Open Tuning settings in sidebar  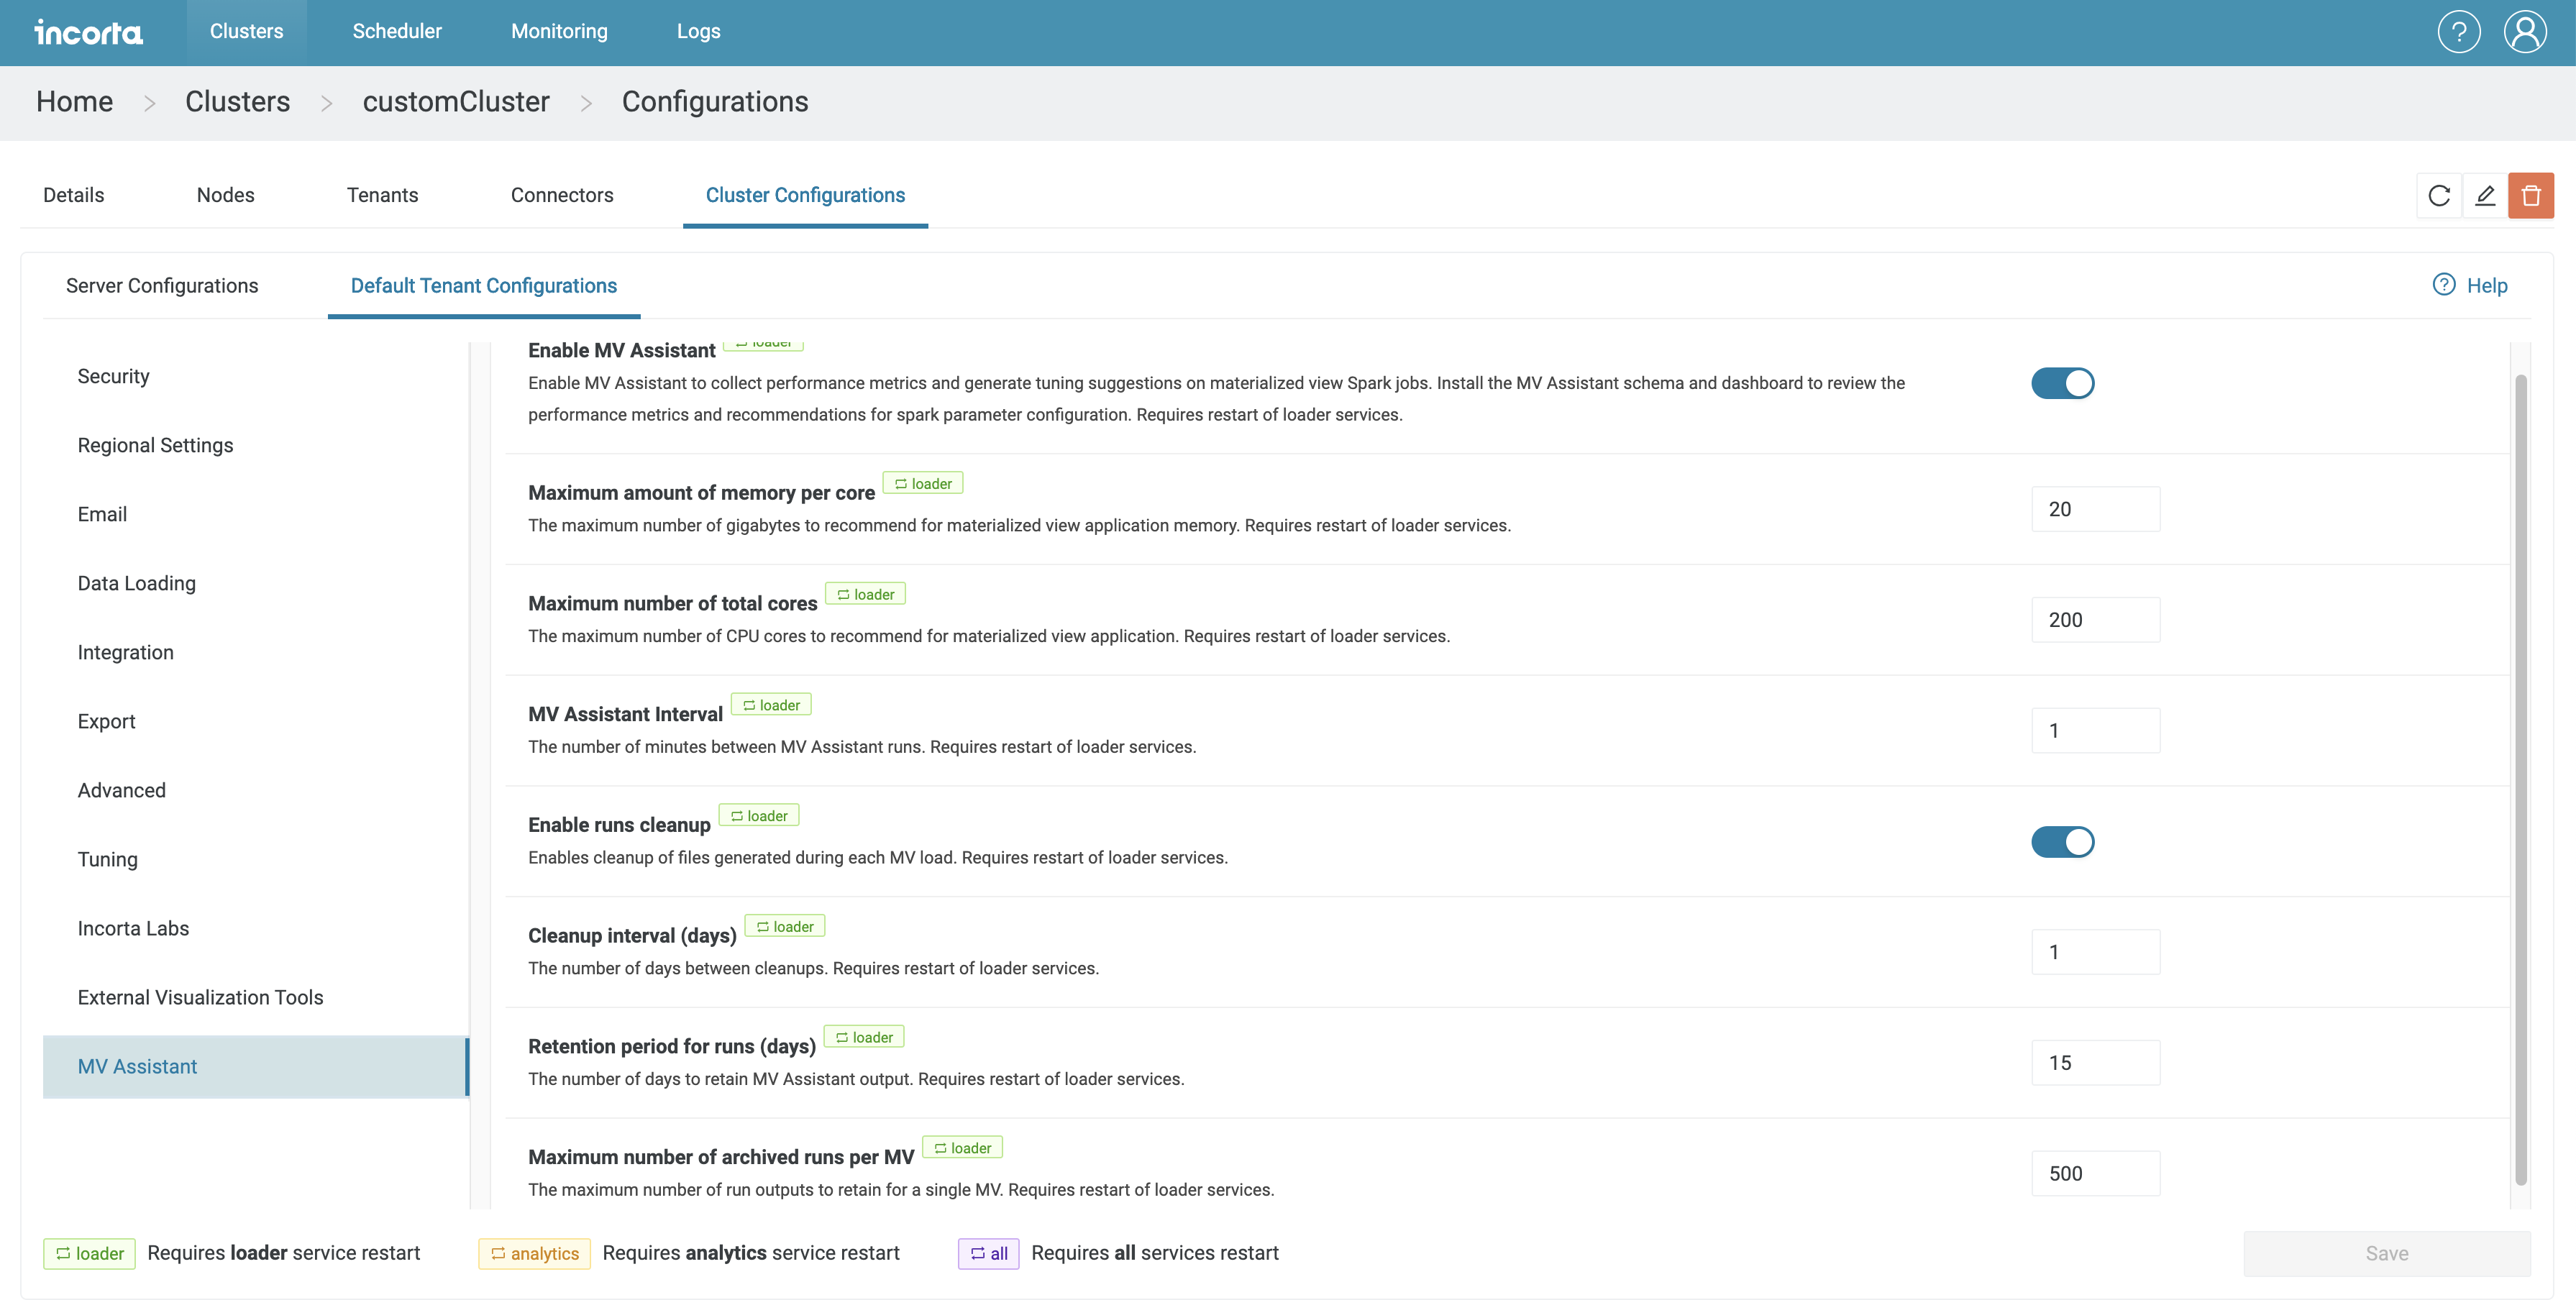pyautogui.click(x=255, y=860)
